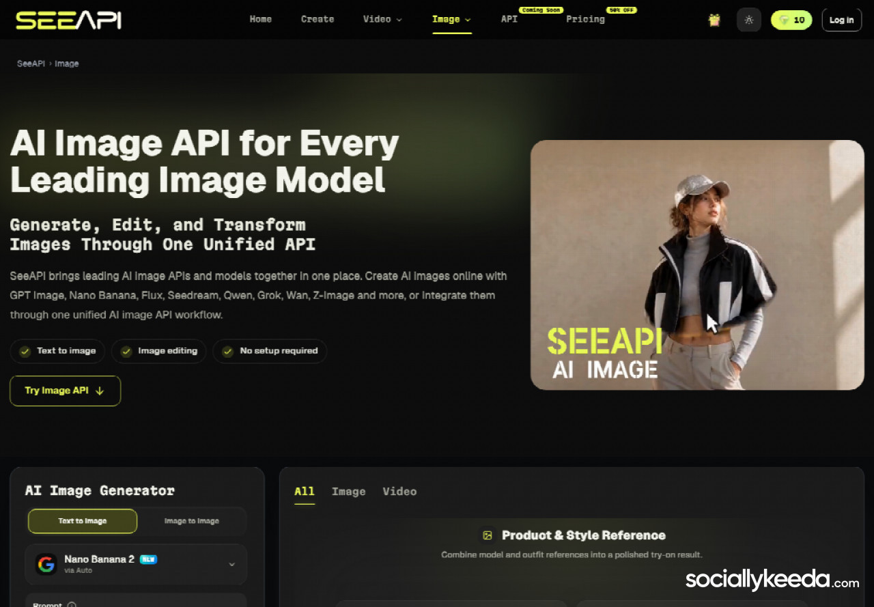
Task: Click the AI Image Generator heading
Action: pyautogui.click(x=100, y=490)
